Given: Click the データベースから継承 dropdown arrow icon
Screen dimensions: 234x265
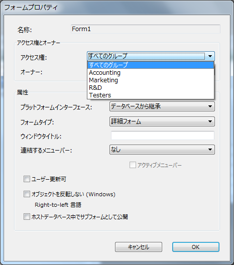Looking at the screenshot, I should tap(210, 106).
